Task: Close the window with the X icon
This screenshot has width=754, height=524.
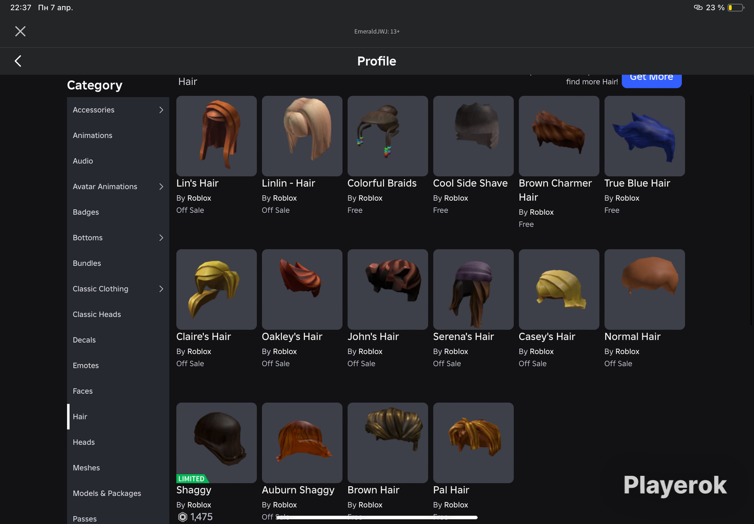Action: pos(20,31)
